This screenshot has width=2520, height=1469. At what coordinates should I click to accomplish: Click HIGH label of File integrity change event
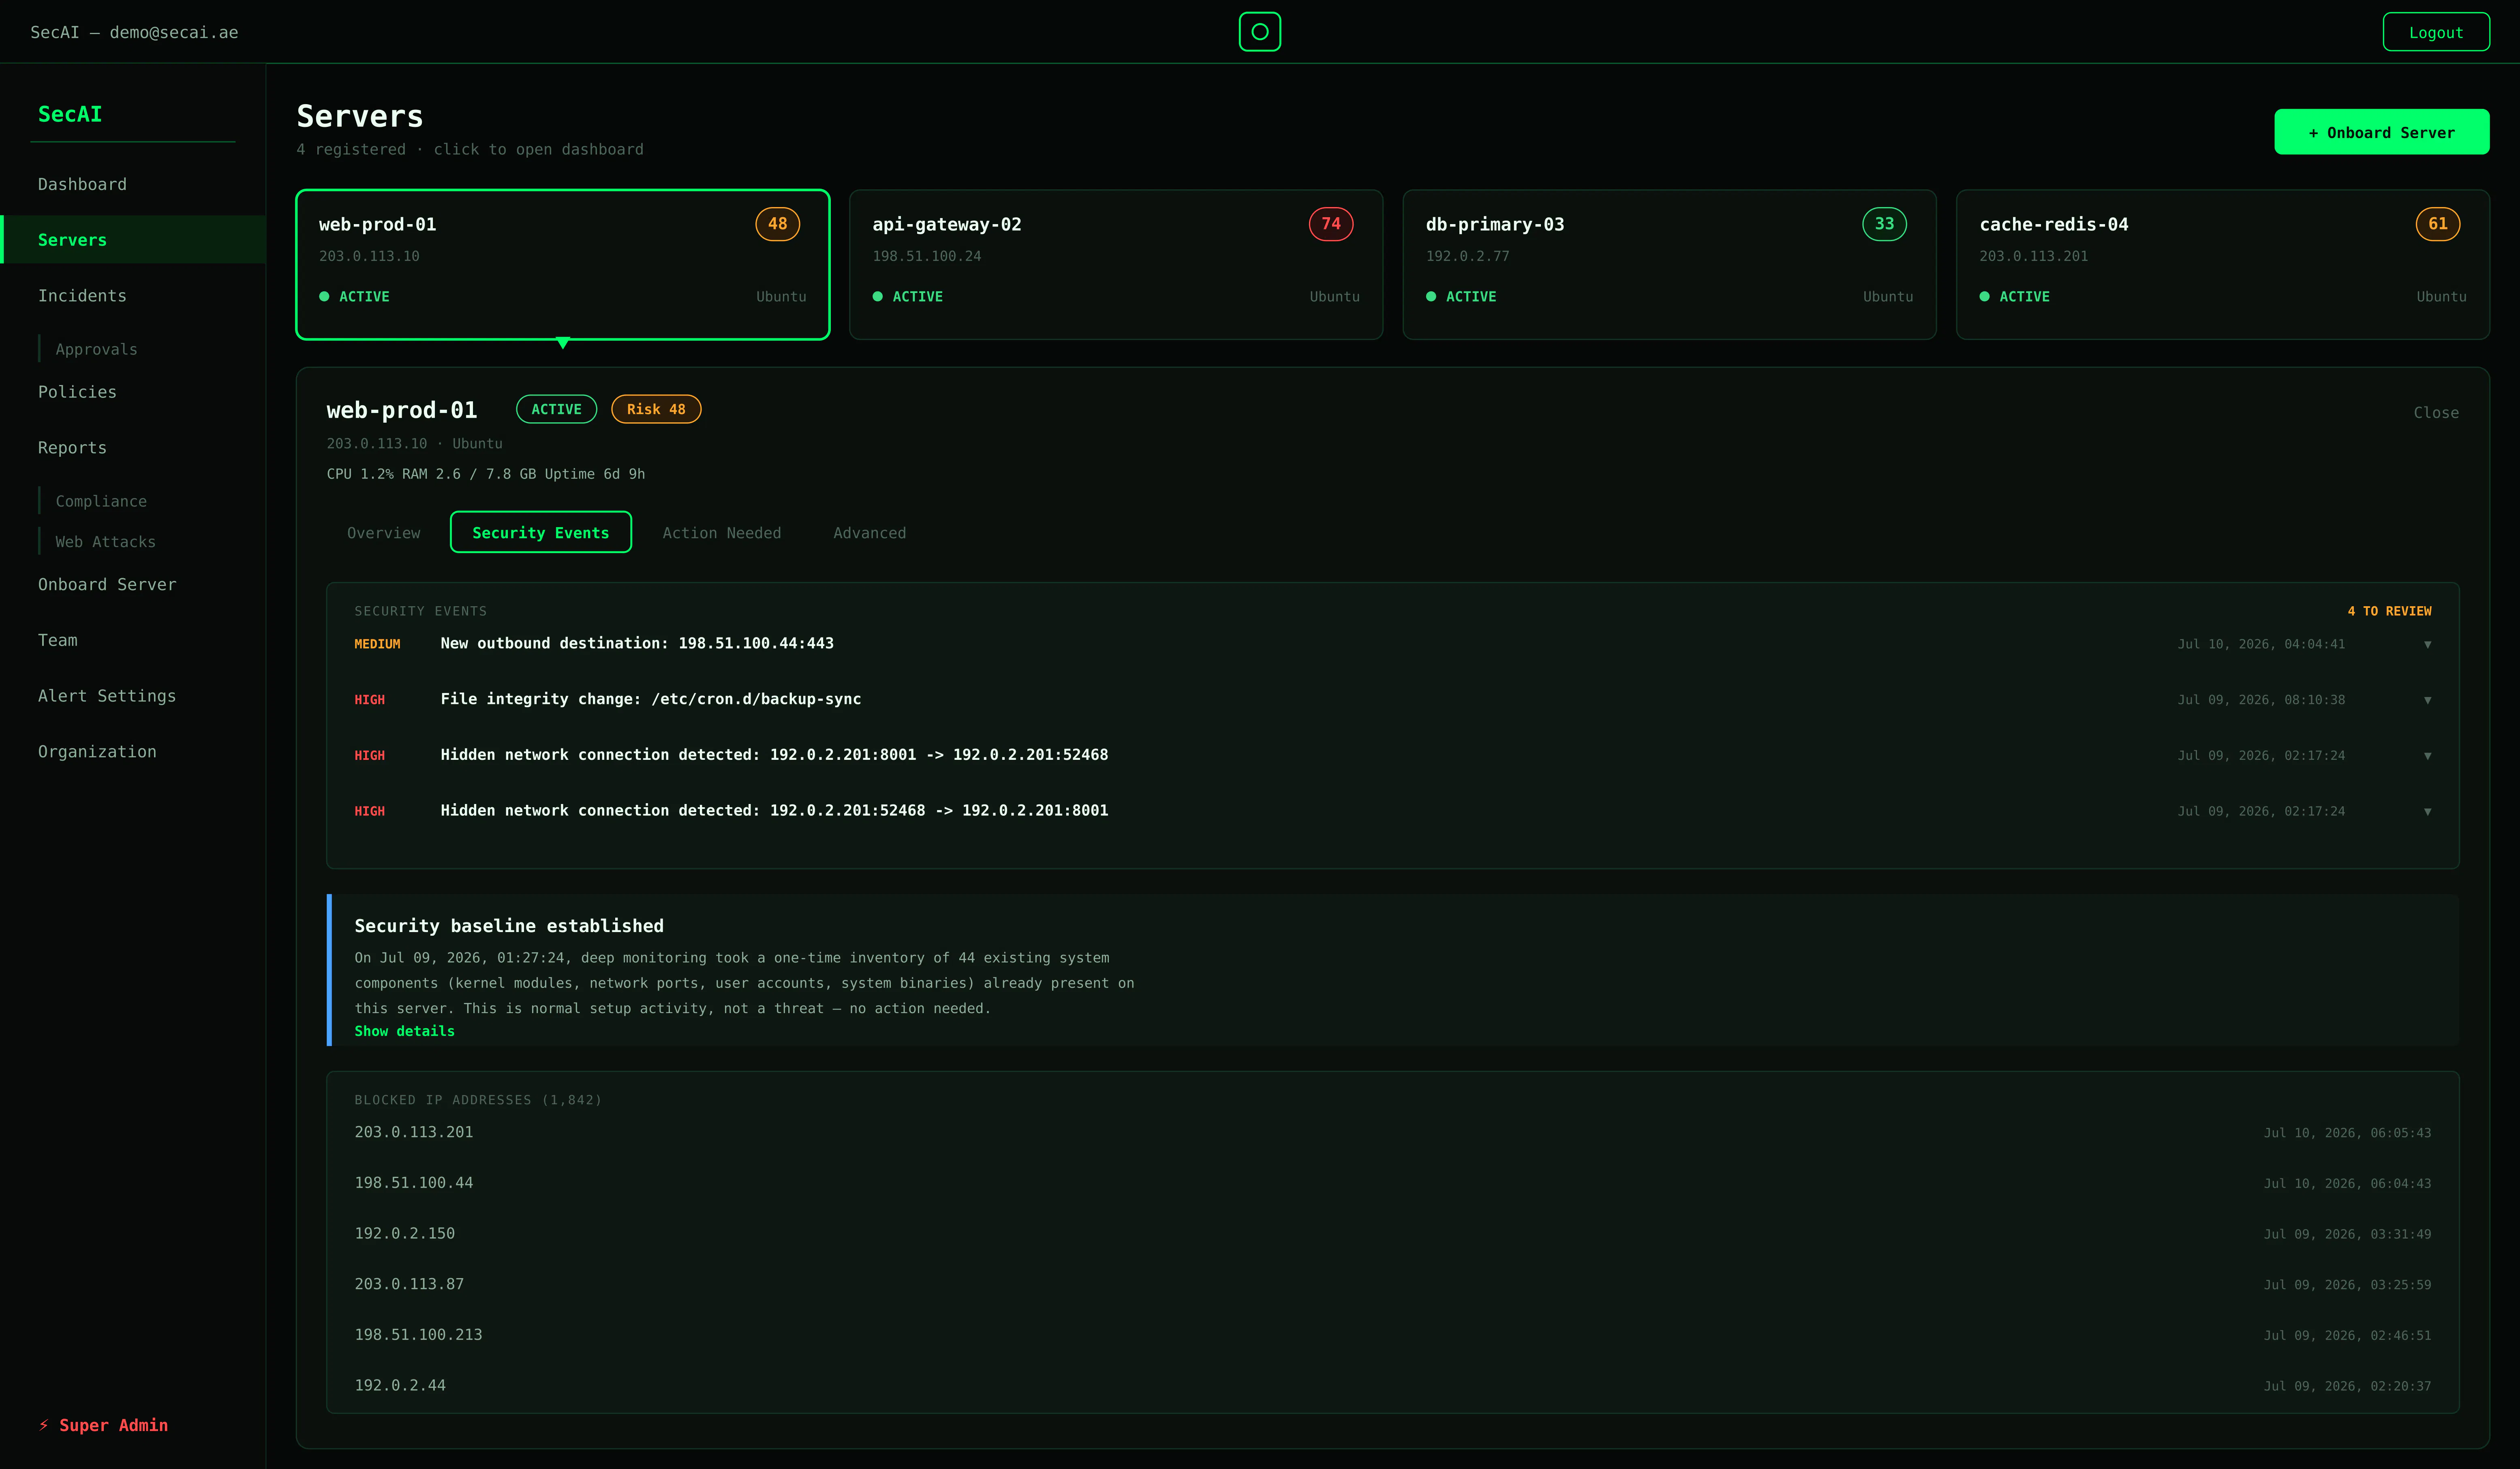click(x=370, y=700)
